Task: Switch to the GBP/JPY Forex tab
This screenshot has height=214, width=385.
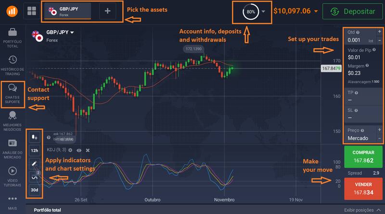Action: coord(67,11)
